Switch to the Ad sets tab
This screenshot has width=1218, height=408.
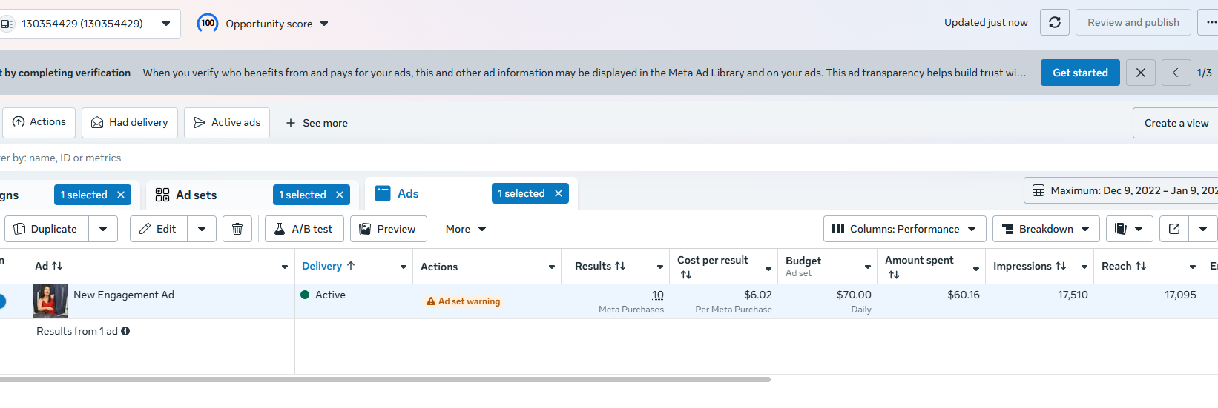(x=196, y=195)
